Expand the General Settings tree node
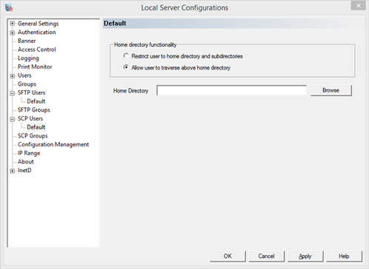The height and width of the screenshot is (269, 369). pos(13,24)
